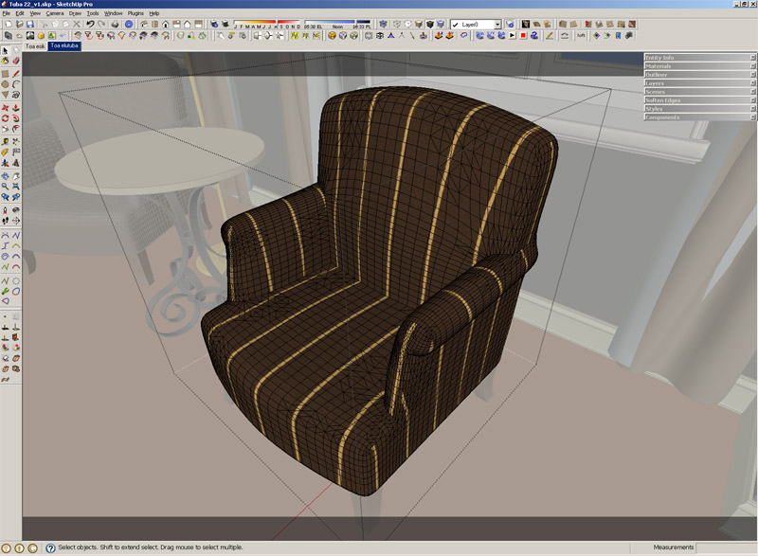Click the Undo arrow icon
758x556 pixels.
pos(89,25)
